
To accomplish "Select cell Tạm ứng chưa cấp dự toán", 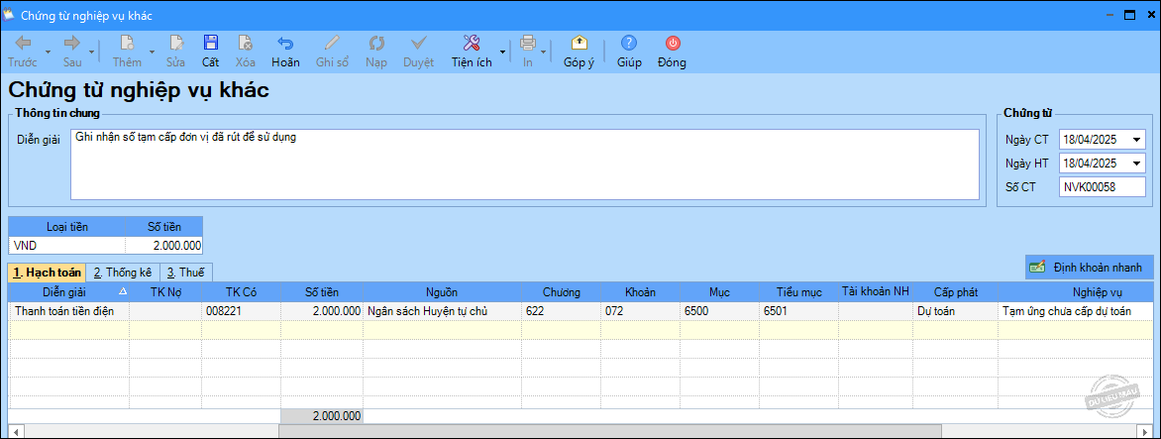I will click(1076, 311).
